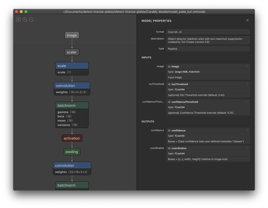Click the truncated confidenceThres... label
268x208 pixels.
[x=153, y=102]
